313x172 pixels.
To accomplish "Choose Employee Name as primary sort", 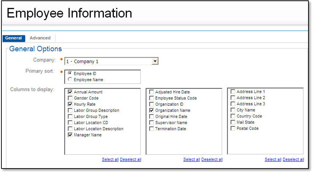I will click(x=70, y=80).
